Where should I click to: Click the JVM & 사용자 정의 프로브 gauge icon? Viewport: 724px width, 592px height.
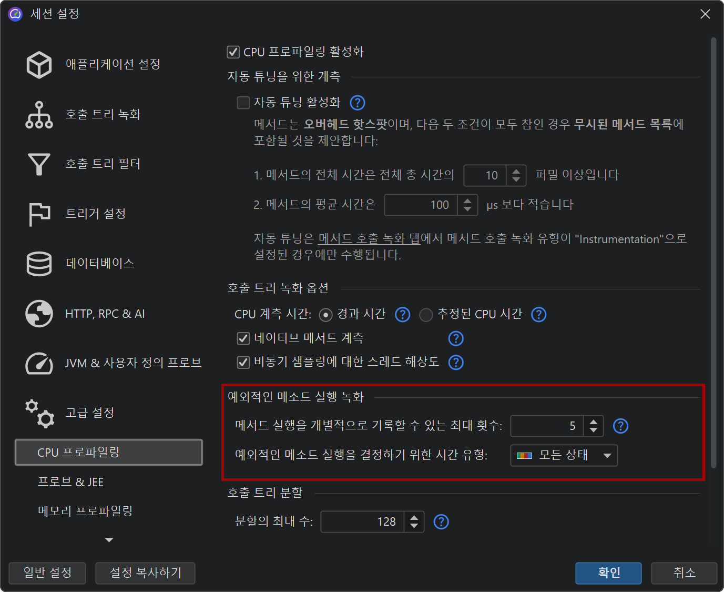(39, 363)
